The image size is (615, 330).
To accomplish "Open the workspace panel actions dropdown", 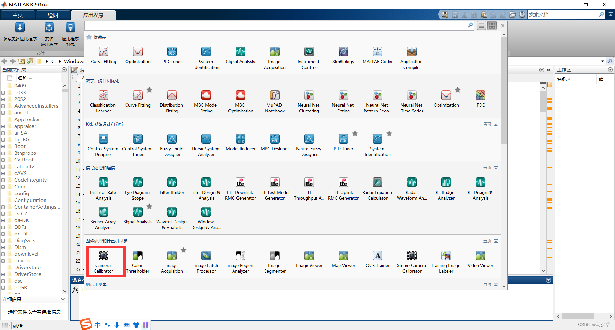I will 610,70.
